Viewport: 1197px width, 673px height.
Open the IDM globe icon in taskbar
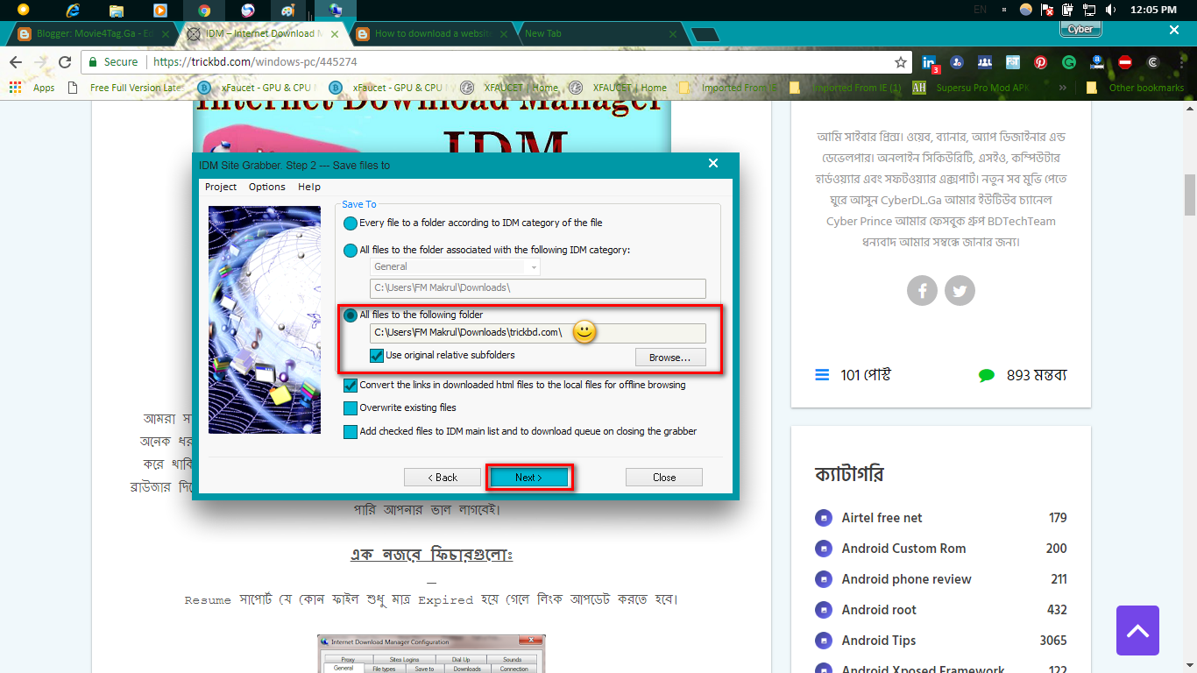[336, 11]
